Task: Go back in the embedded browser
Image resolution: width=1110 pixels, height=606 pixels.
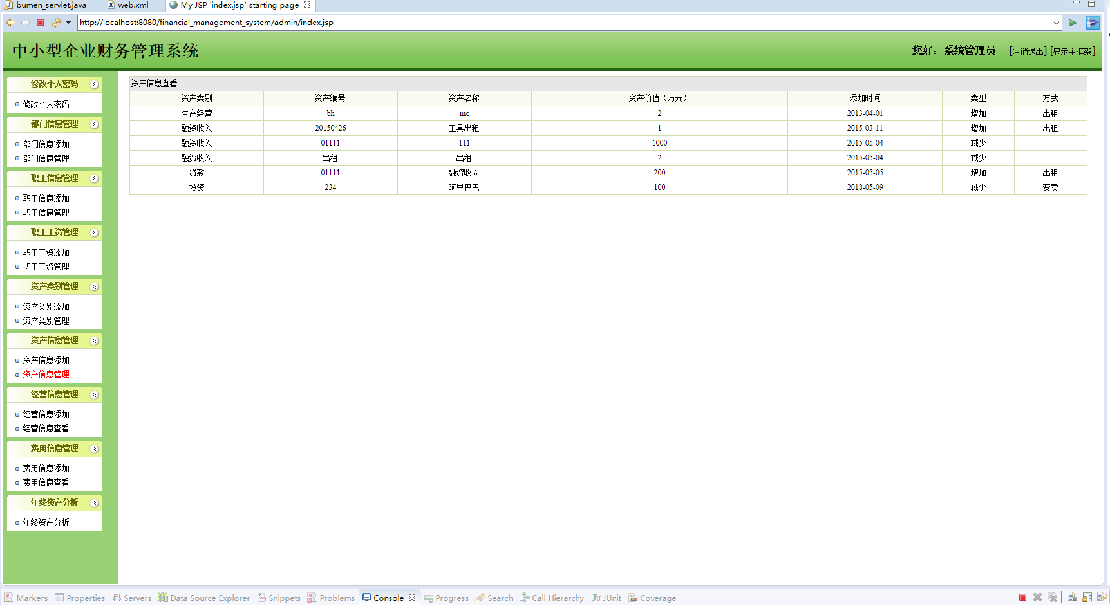Action: pos(11,23)
